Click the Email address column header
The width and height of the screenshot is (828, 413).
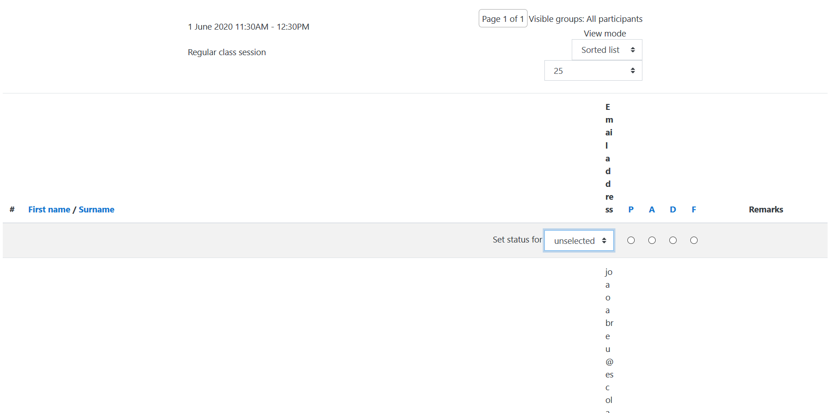609,158
